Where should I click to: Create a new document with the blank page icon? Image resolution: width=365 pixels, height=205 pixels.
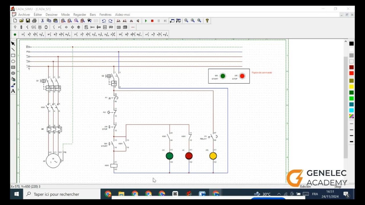point(15,21)
